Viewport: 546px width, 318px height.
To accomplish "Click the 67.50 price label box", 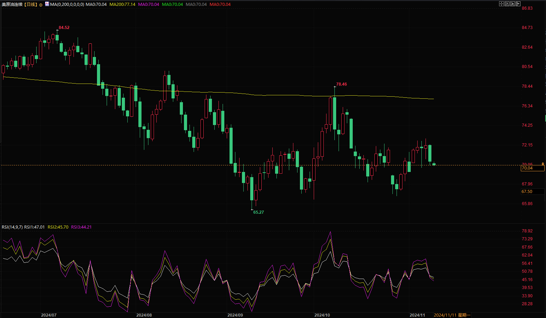I will [x=532, y=192].
